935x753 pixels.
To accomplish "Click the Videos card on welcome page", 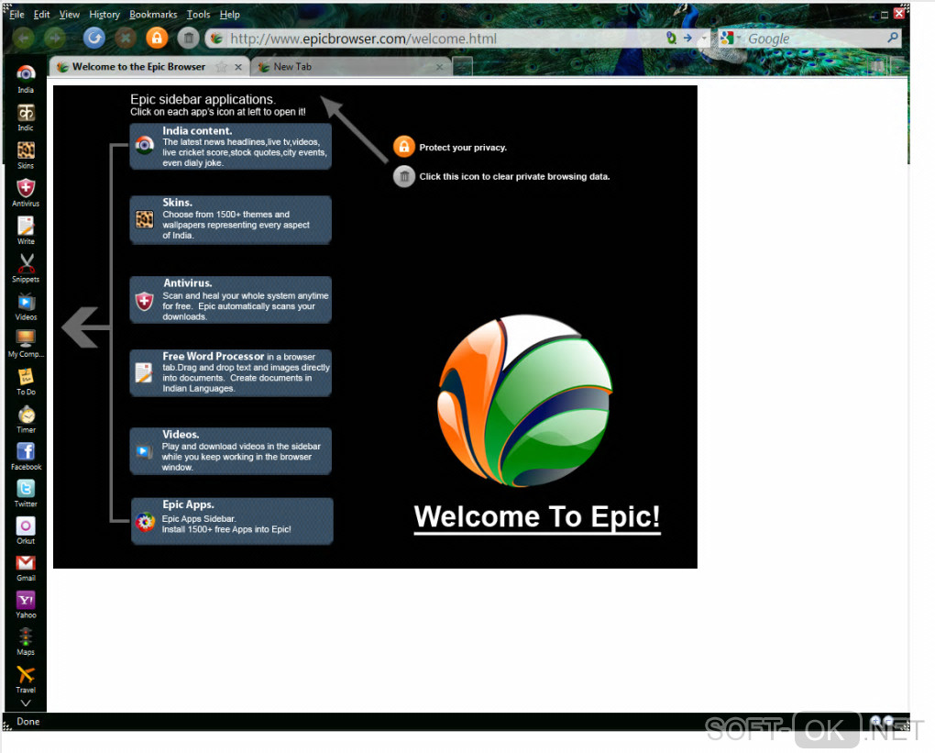I will (231, 451).
